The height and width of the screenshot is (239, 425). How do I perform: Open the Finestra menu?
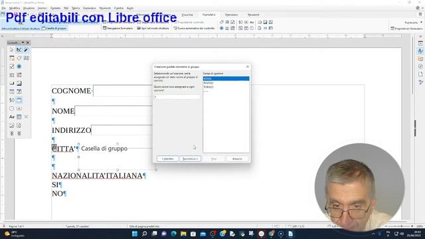(119, 8)
